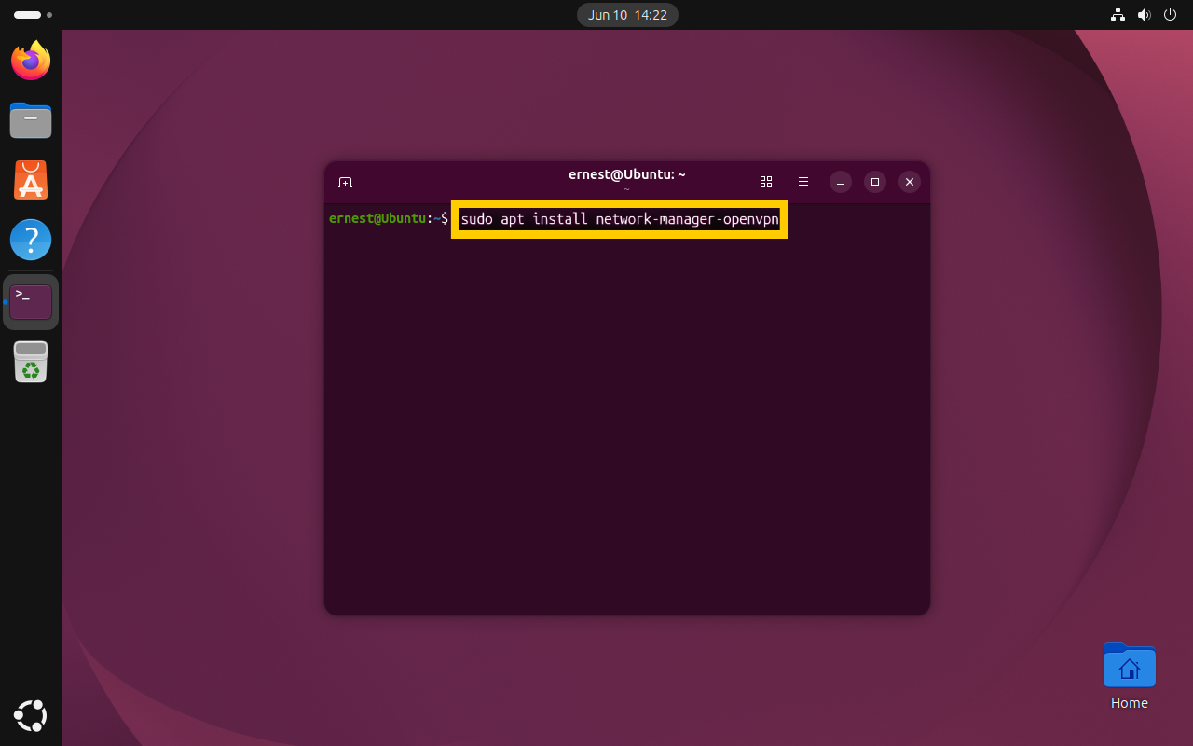Click the 'ernest@Ubuntu: ~' window title

(x=627, y=174)
